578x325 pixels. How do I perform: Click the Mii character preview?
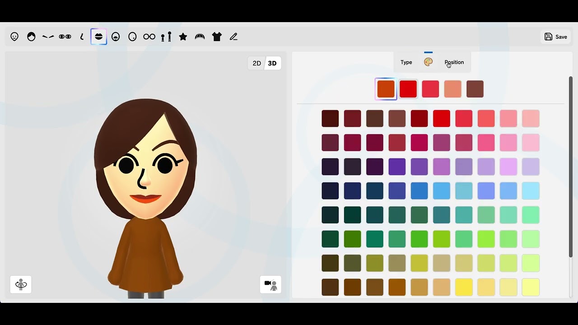coord(145,199)
